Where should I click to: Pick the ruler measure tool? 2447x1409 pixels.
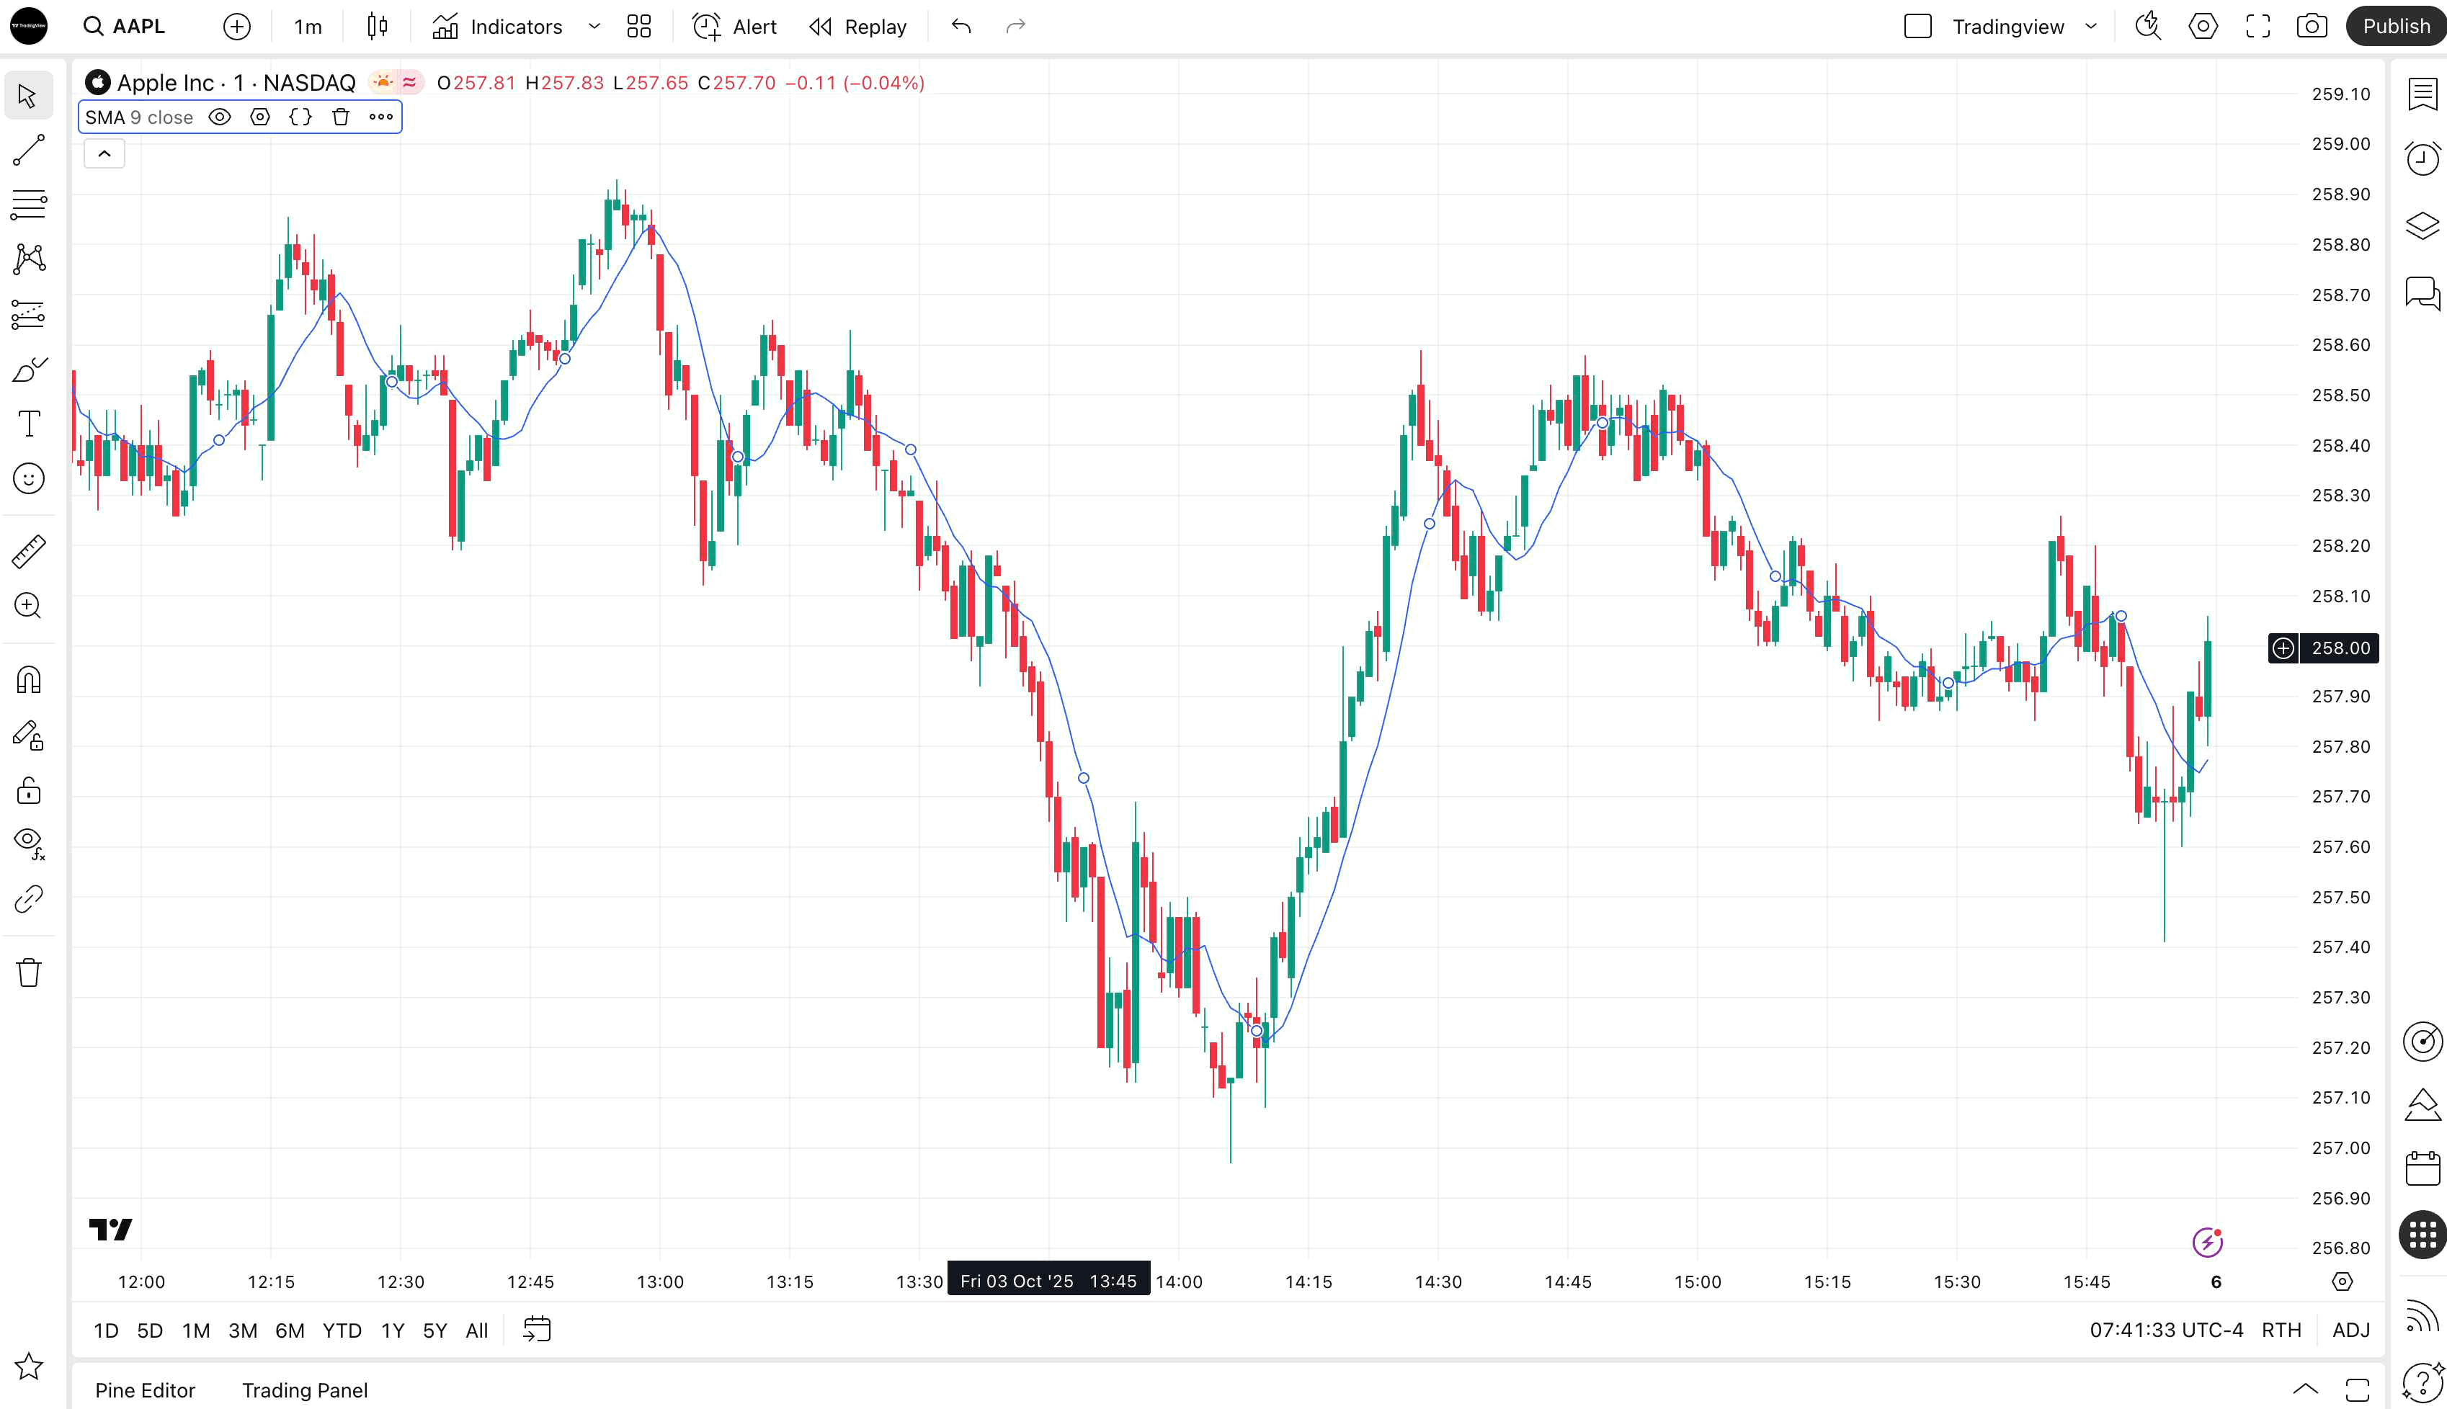(x=29, y=552)
